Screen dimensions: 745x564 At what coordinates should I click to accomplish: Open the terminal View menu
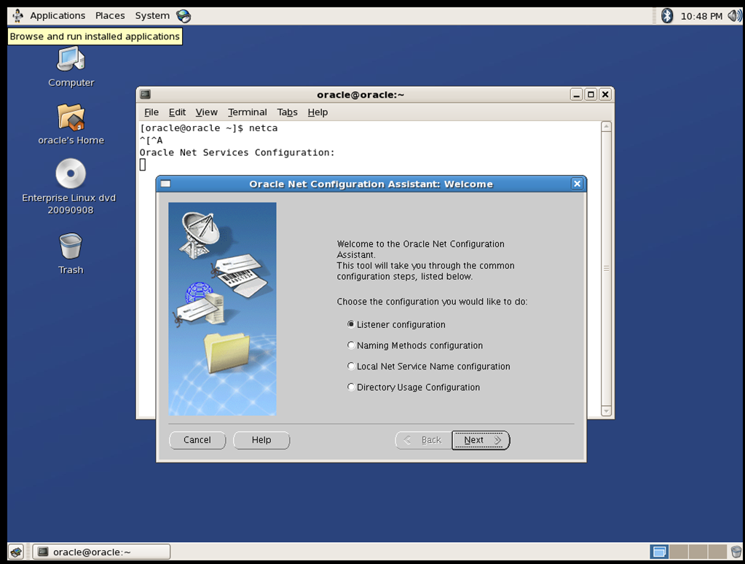point(206,112)
